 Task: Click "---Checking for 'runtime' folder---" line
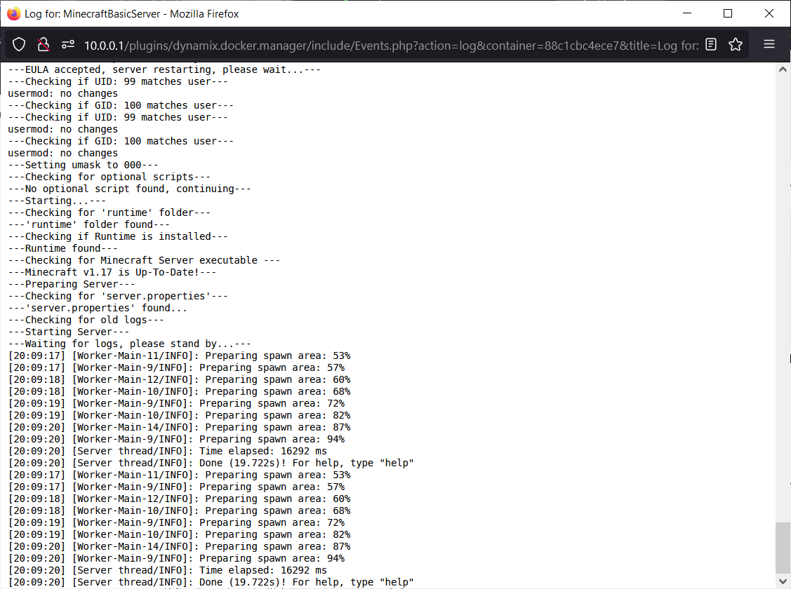point(109,212)
